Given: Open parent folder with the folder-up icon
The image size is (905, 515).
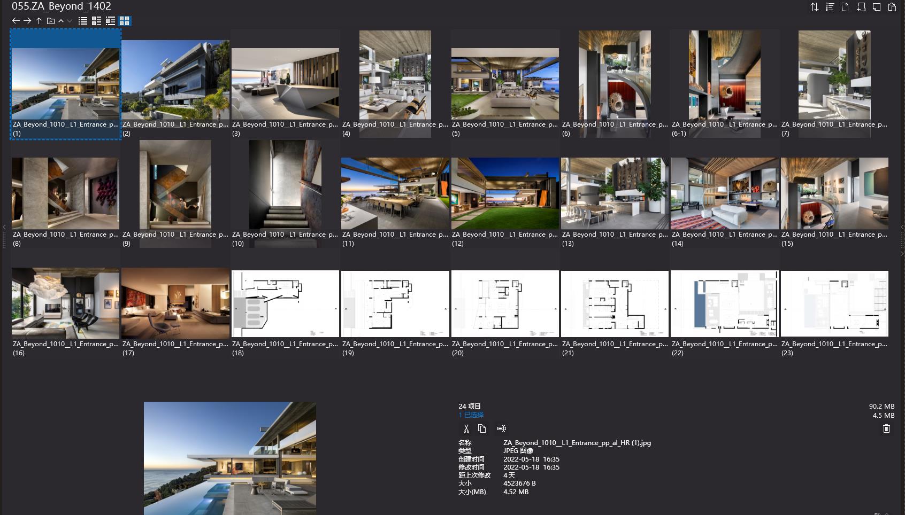Looking at the screenshot, I should point(50,21).
